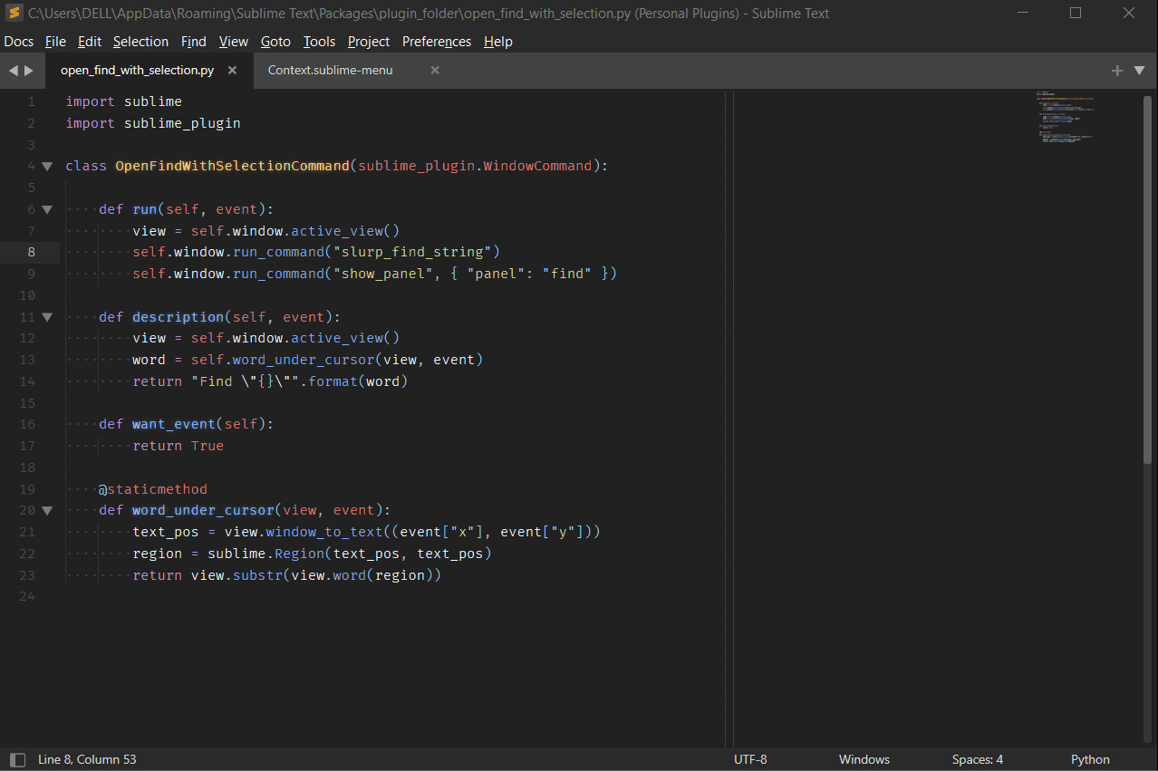Open the Tools menu
The width and height of the screenshot is (1158, 771).
coord(319,42)
